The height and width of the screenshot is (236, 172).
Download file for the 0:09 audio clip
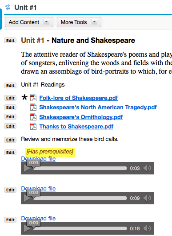(38, 188)
